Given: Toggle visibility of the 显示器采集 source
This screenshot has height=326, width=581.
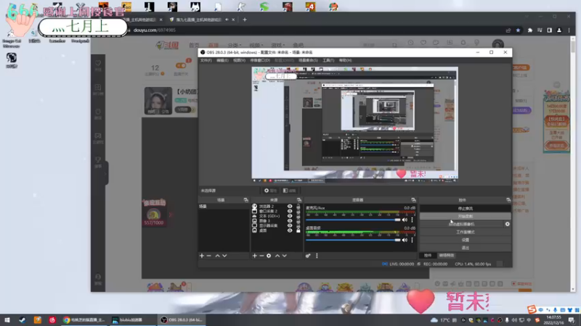Looking at the screenshot, I should coord(290,225).
